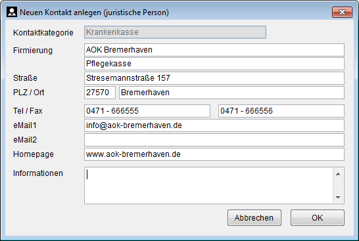The width and height of the screenshot is (359, 241).
Task: Focus the Firmierung field with AOK Bremerhaven
Action: coord(214,50)
